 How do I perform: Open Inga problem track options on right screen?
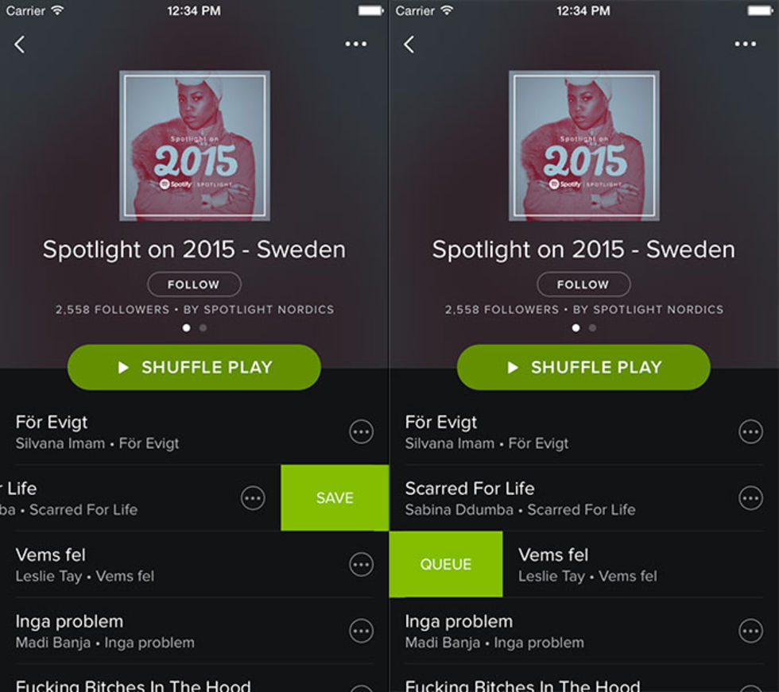[750, 631]
